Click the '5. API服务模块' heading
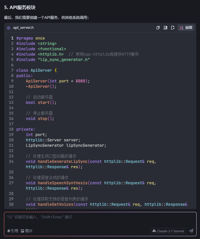 20,8
